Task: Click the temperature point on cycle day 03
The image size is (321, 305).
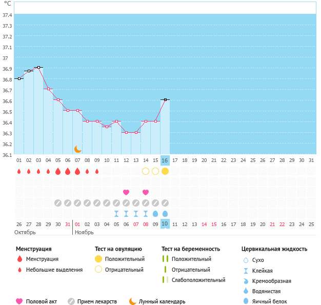Action: click(x=38, y=67)
